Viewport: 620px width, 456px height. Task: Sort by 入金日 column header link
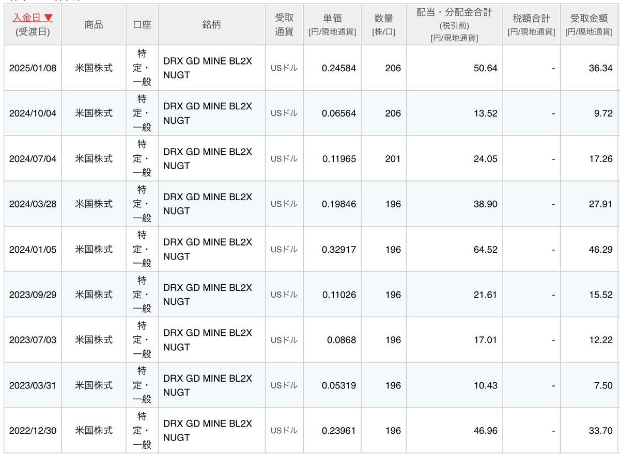click(33, 18)
